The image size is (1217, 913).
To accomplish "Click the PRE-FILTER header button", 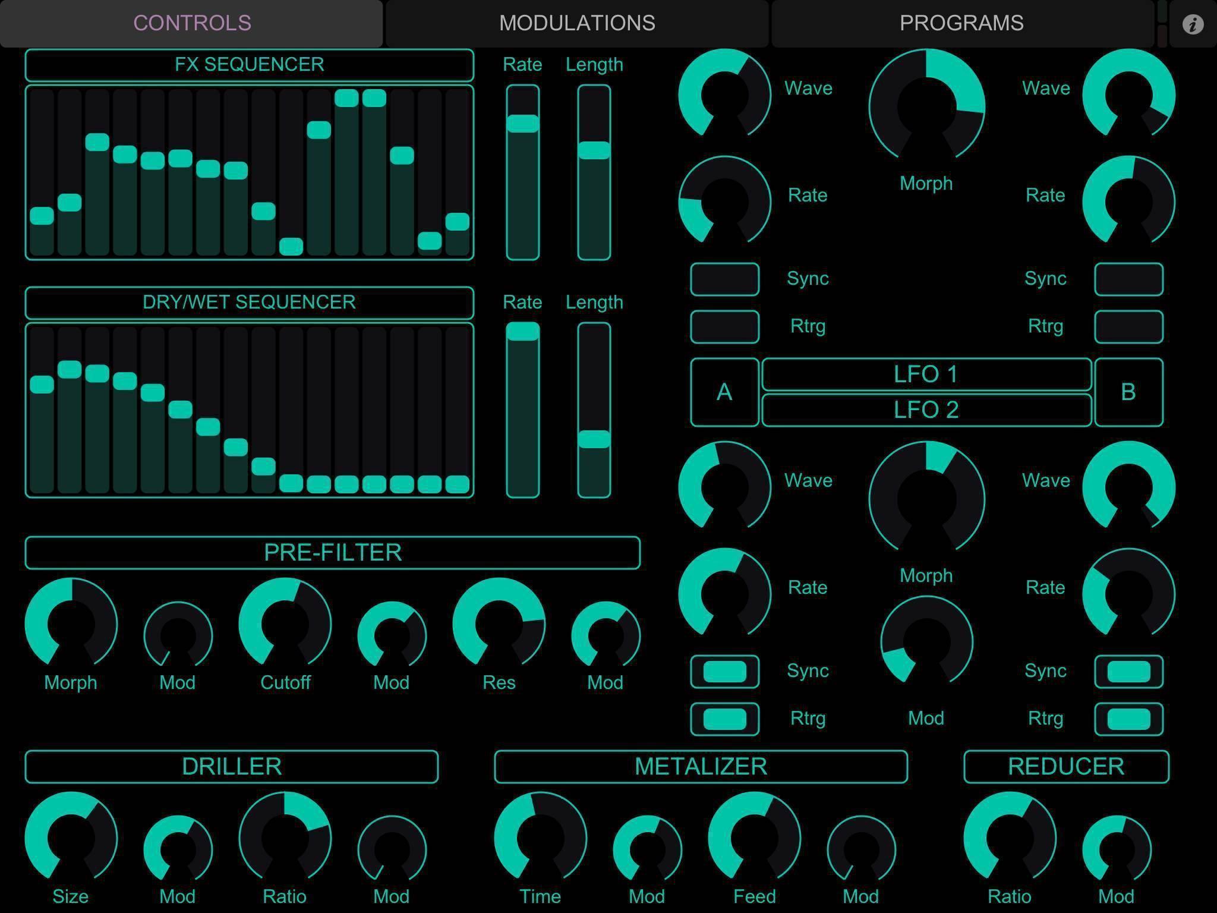I will pos(333,552).
